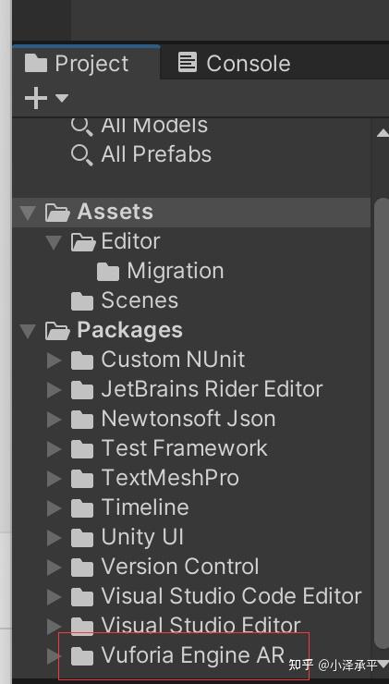
Task: Click the Vuforia Engine AR folder icon
Action: point(82,656)
